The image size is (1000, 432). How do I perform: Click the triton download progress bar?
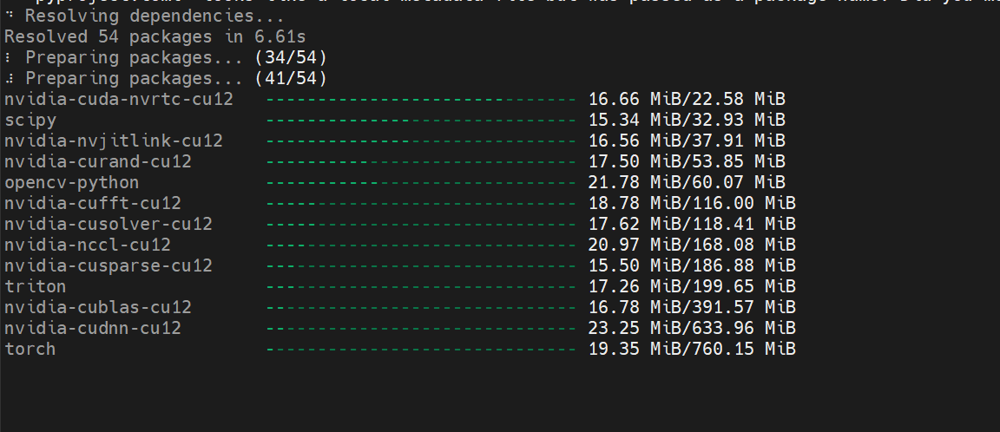coord(421,287)
